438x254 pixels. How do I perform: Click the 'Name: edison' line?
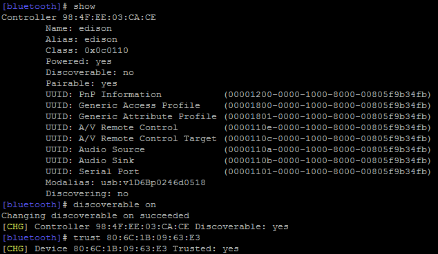79,28
